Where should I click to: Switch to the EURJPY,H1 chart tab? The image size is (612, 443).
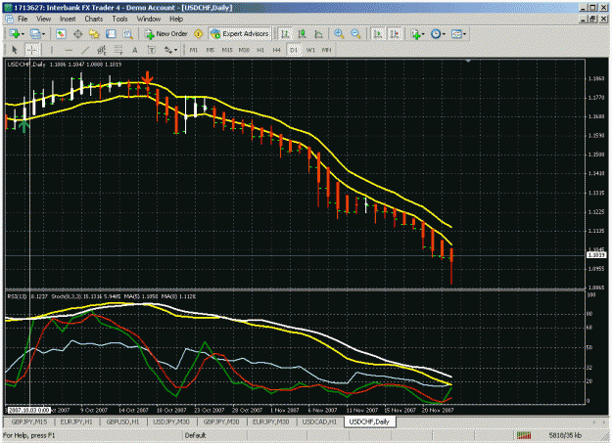(76, 421)
